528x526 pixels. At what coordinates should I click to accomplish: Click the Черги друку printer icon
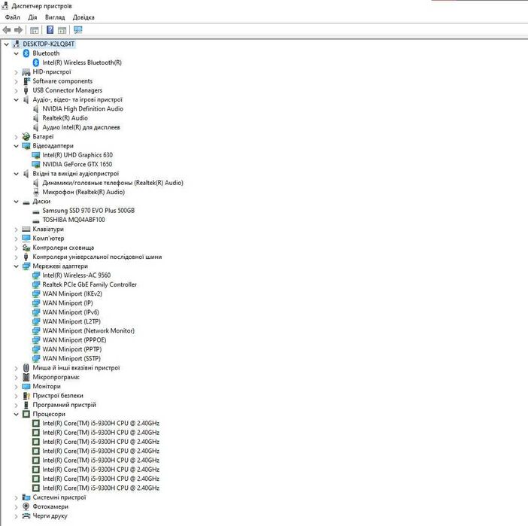(26, 515)
